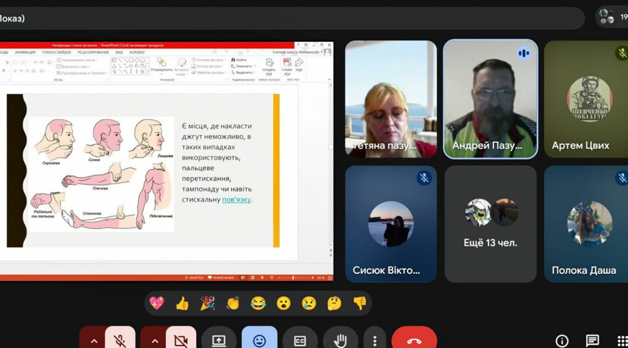Open meeting details info icon
This screenshot has height=348, width=628.
[561, 341]
